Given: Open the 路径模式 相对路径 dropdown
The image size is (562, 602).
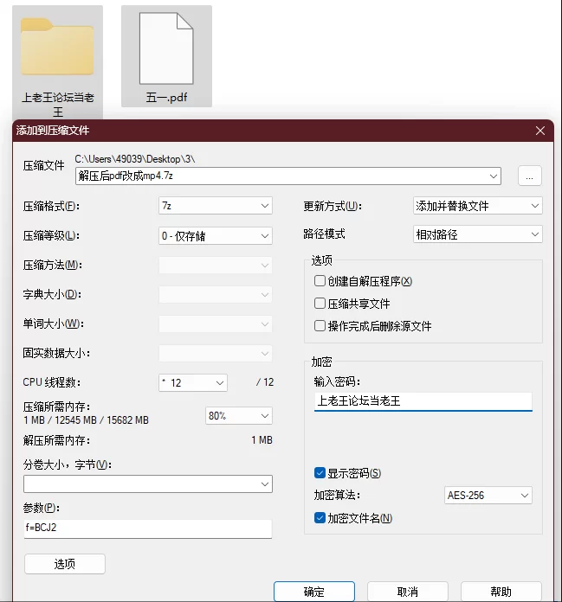Looking at the screenshot, I should click(x=477, y=234).
